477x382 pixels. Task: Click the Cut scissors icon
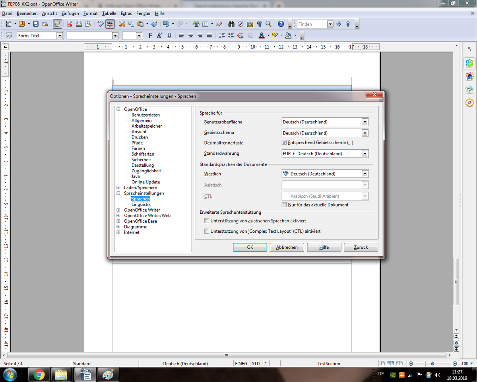click(x=122, y=24)
